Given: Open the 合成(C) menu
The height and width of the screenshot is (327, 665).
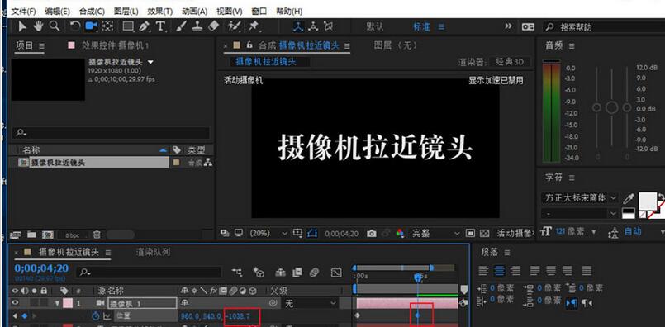Looking at the screenshot, I should [x=92, y=11].
